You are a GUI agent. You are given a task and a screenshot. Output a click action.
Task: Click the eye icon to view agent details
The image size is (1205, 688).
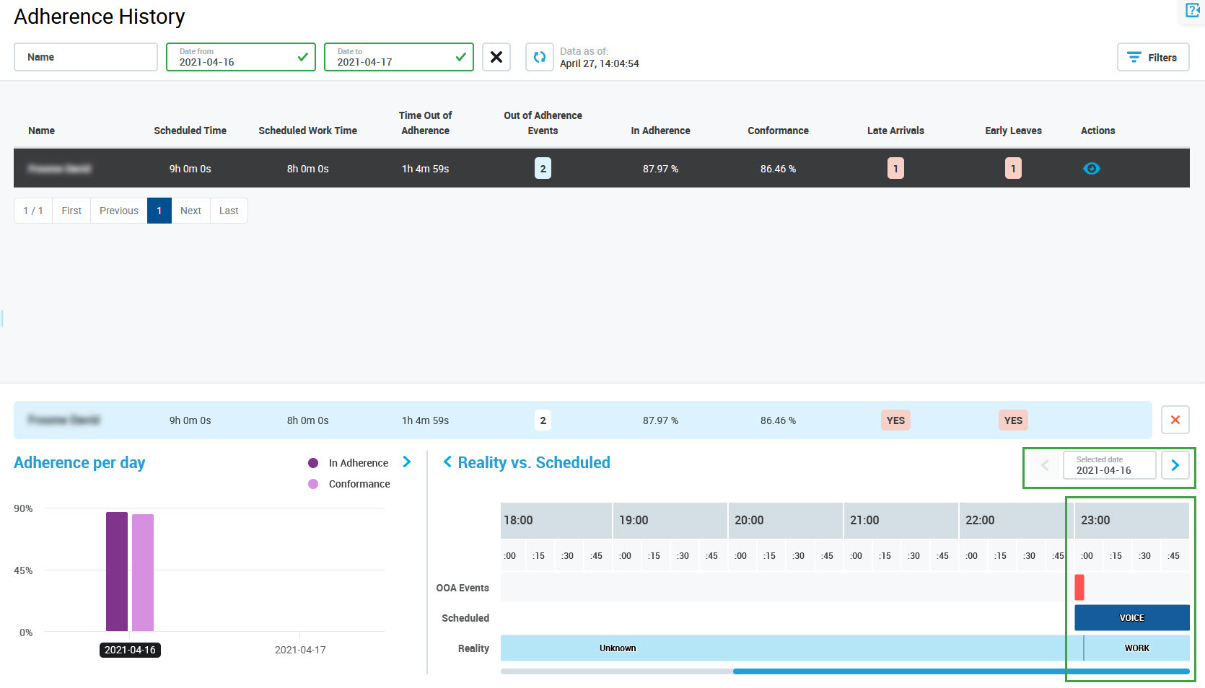1091,169
